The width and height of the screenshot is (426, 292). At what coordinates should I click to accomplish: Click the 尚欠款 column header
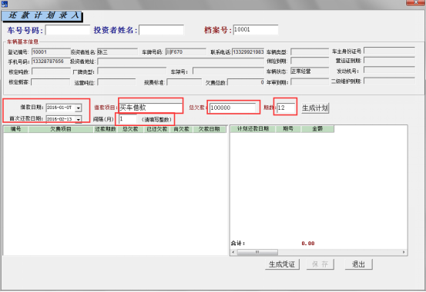(182, 129)
